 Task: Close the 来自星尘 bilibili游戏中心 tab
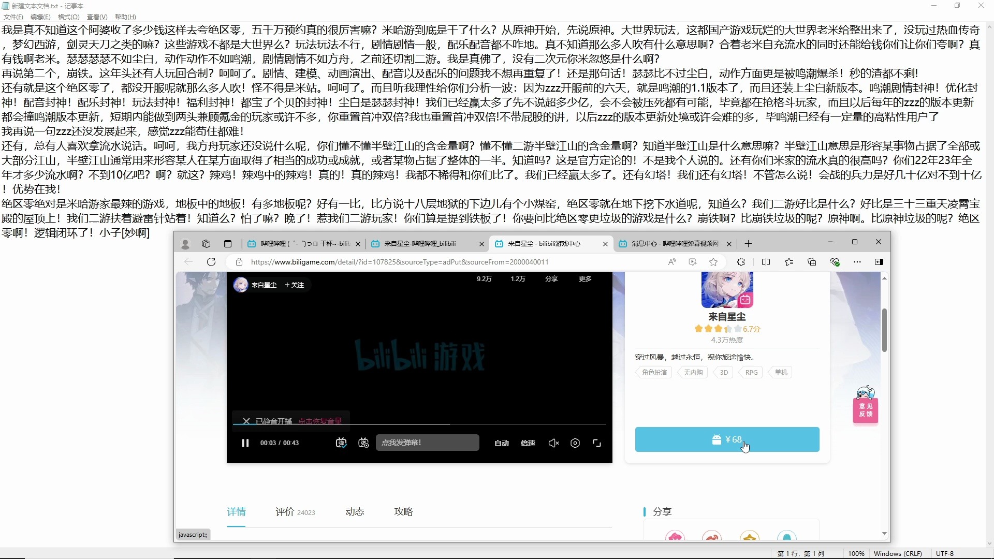coord(605,244)
